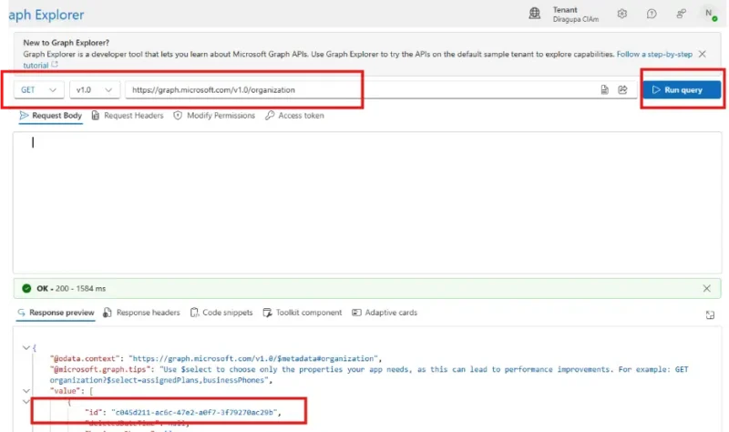
Task: Collapse the "value" array chevron
Action: click(x=26, y=391)
